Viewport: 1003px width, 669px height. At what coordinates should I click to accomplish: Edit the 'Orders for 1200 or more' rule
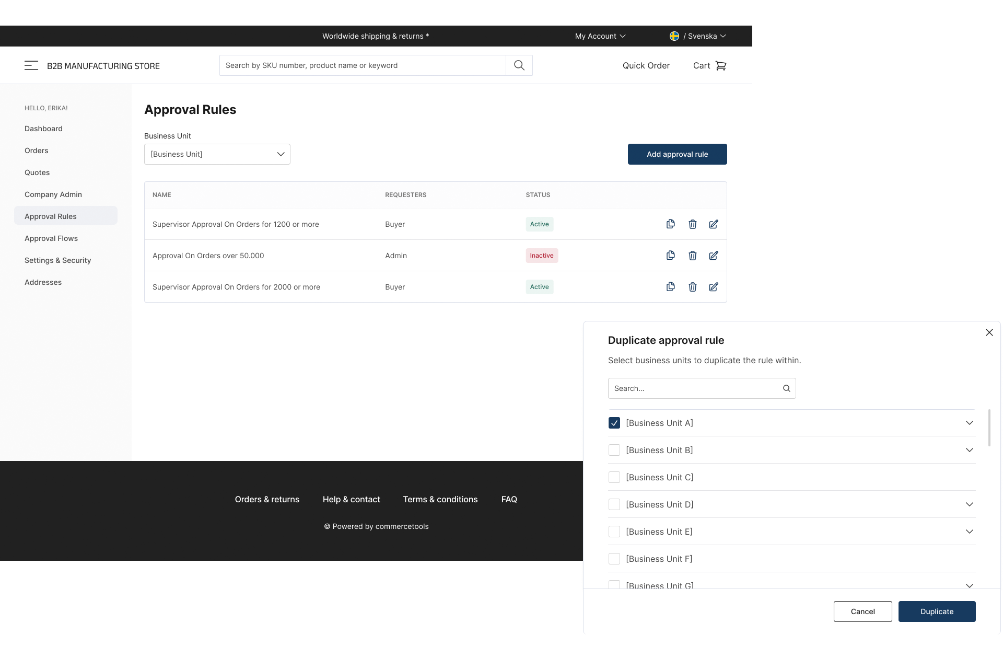714,224
